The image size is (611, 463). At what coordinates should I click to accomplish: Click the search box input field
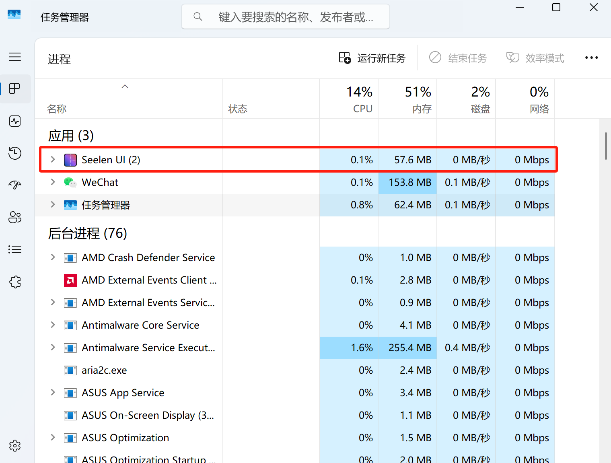pyautogui.click(x=286, y=16)
